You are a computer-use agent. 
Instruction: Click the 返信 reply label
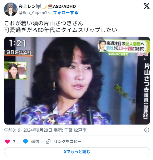[35, 142]
